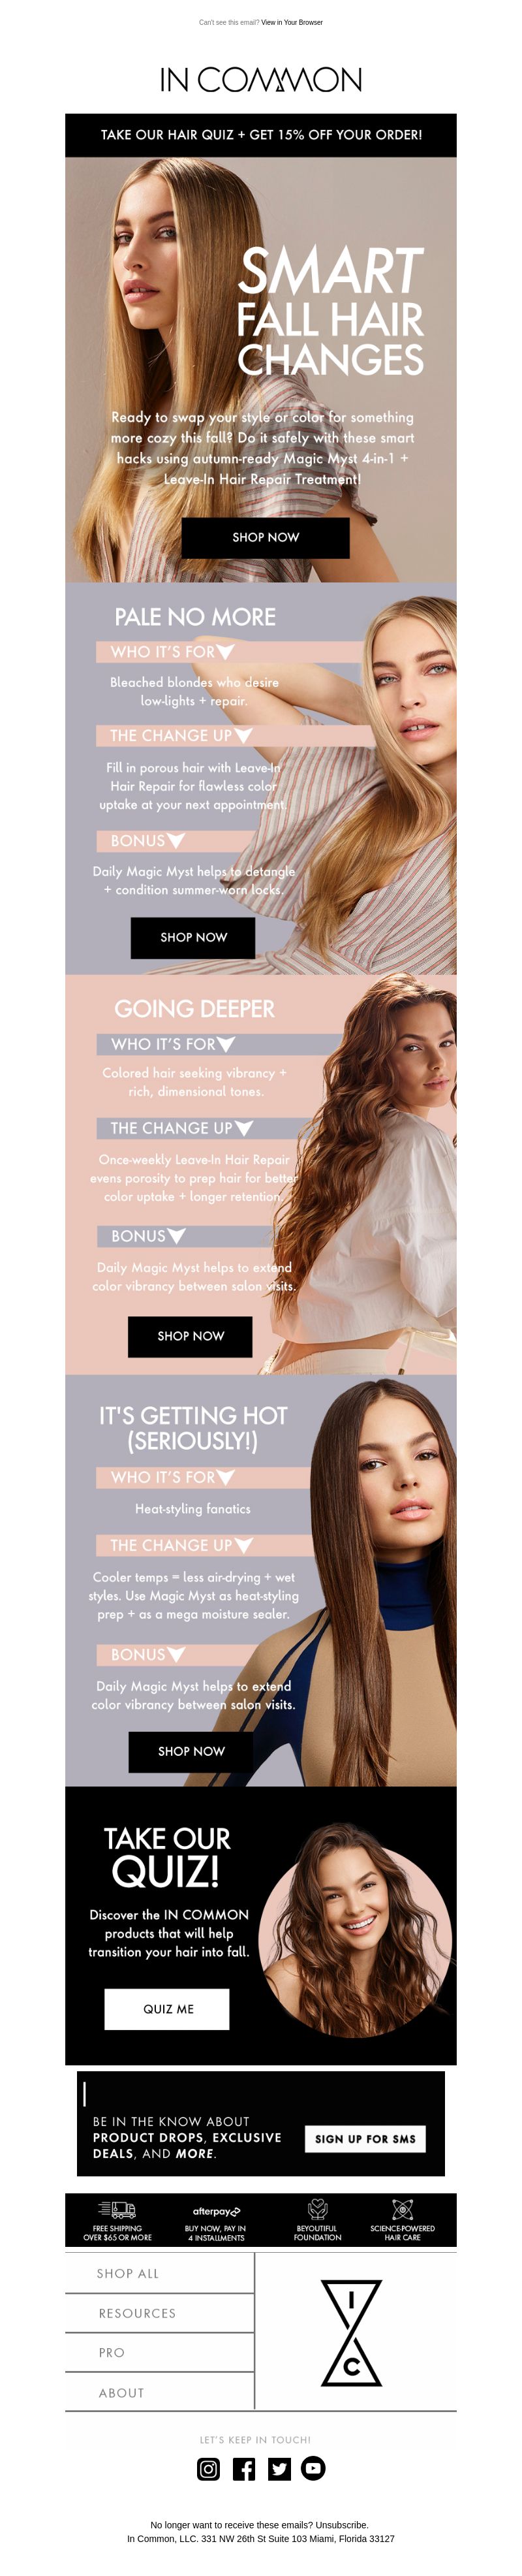The height and width of the screenshot is (2576, 522).
Task: Click Shop Now in Pale No More section
Action: pos(193,937)
